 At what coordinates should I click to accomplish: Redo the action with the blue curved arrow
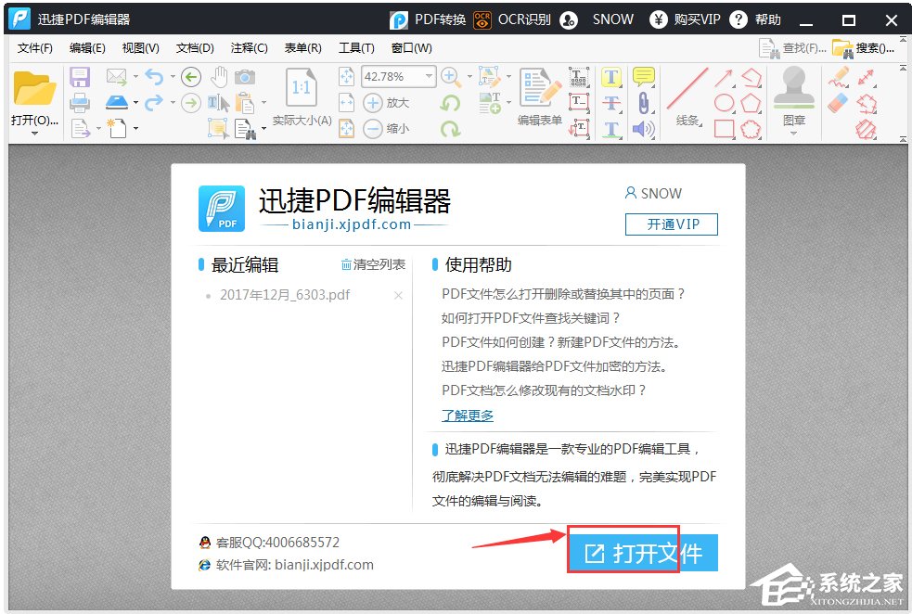tap(154, 102)
